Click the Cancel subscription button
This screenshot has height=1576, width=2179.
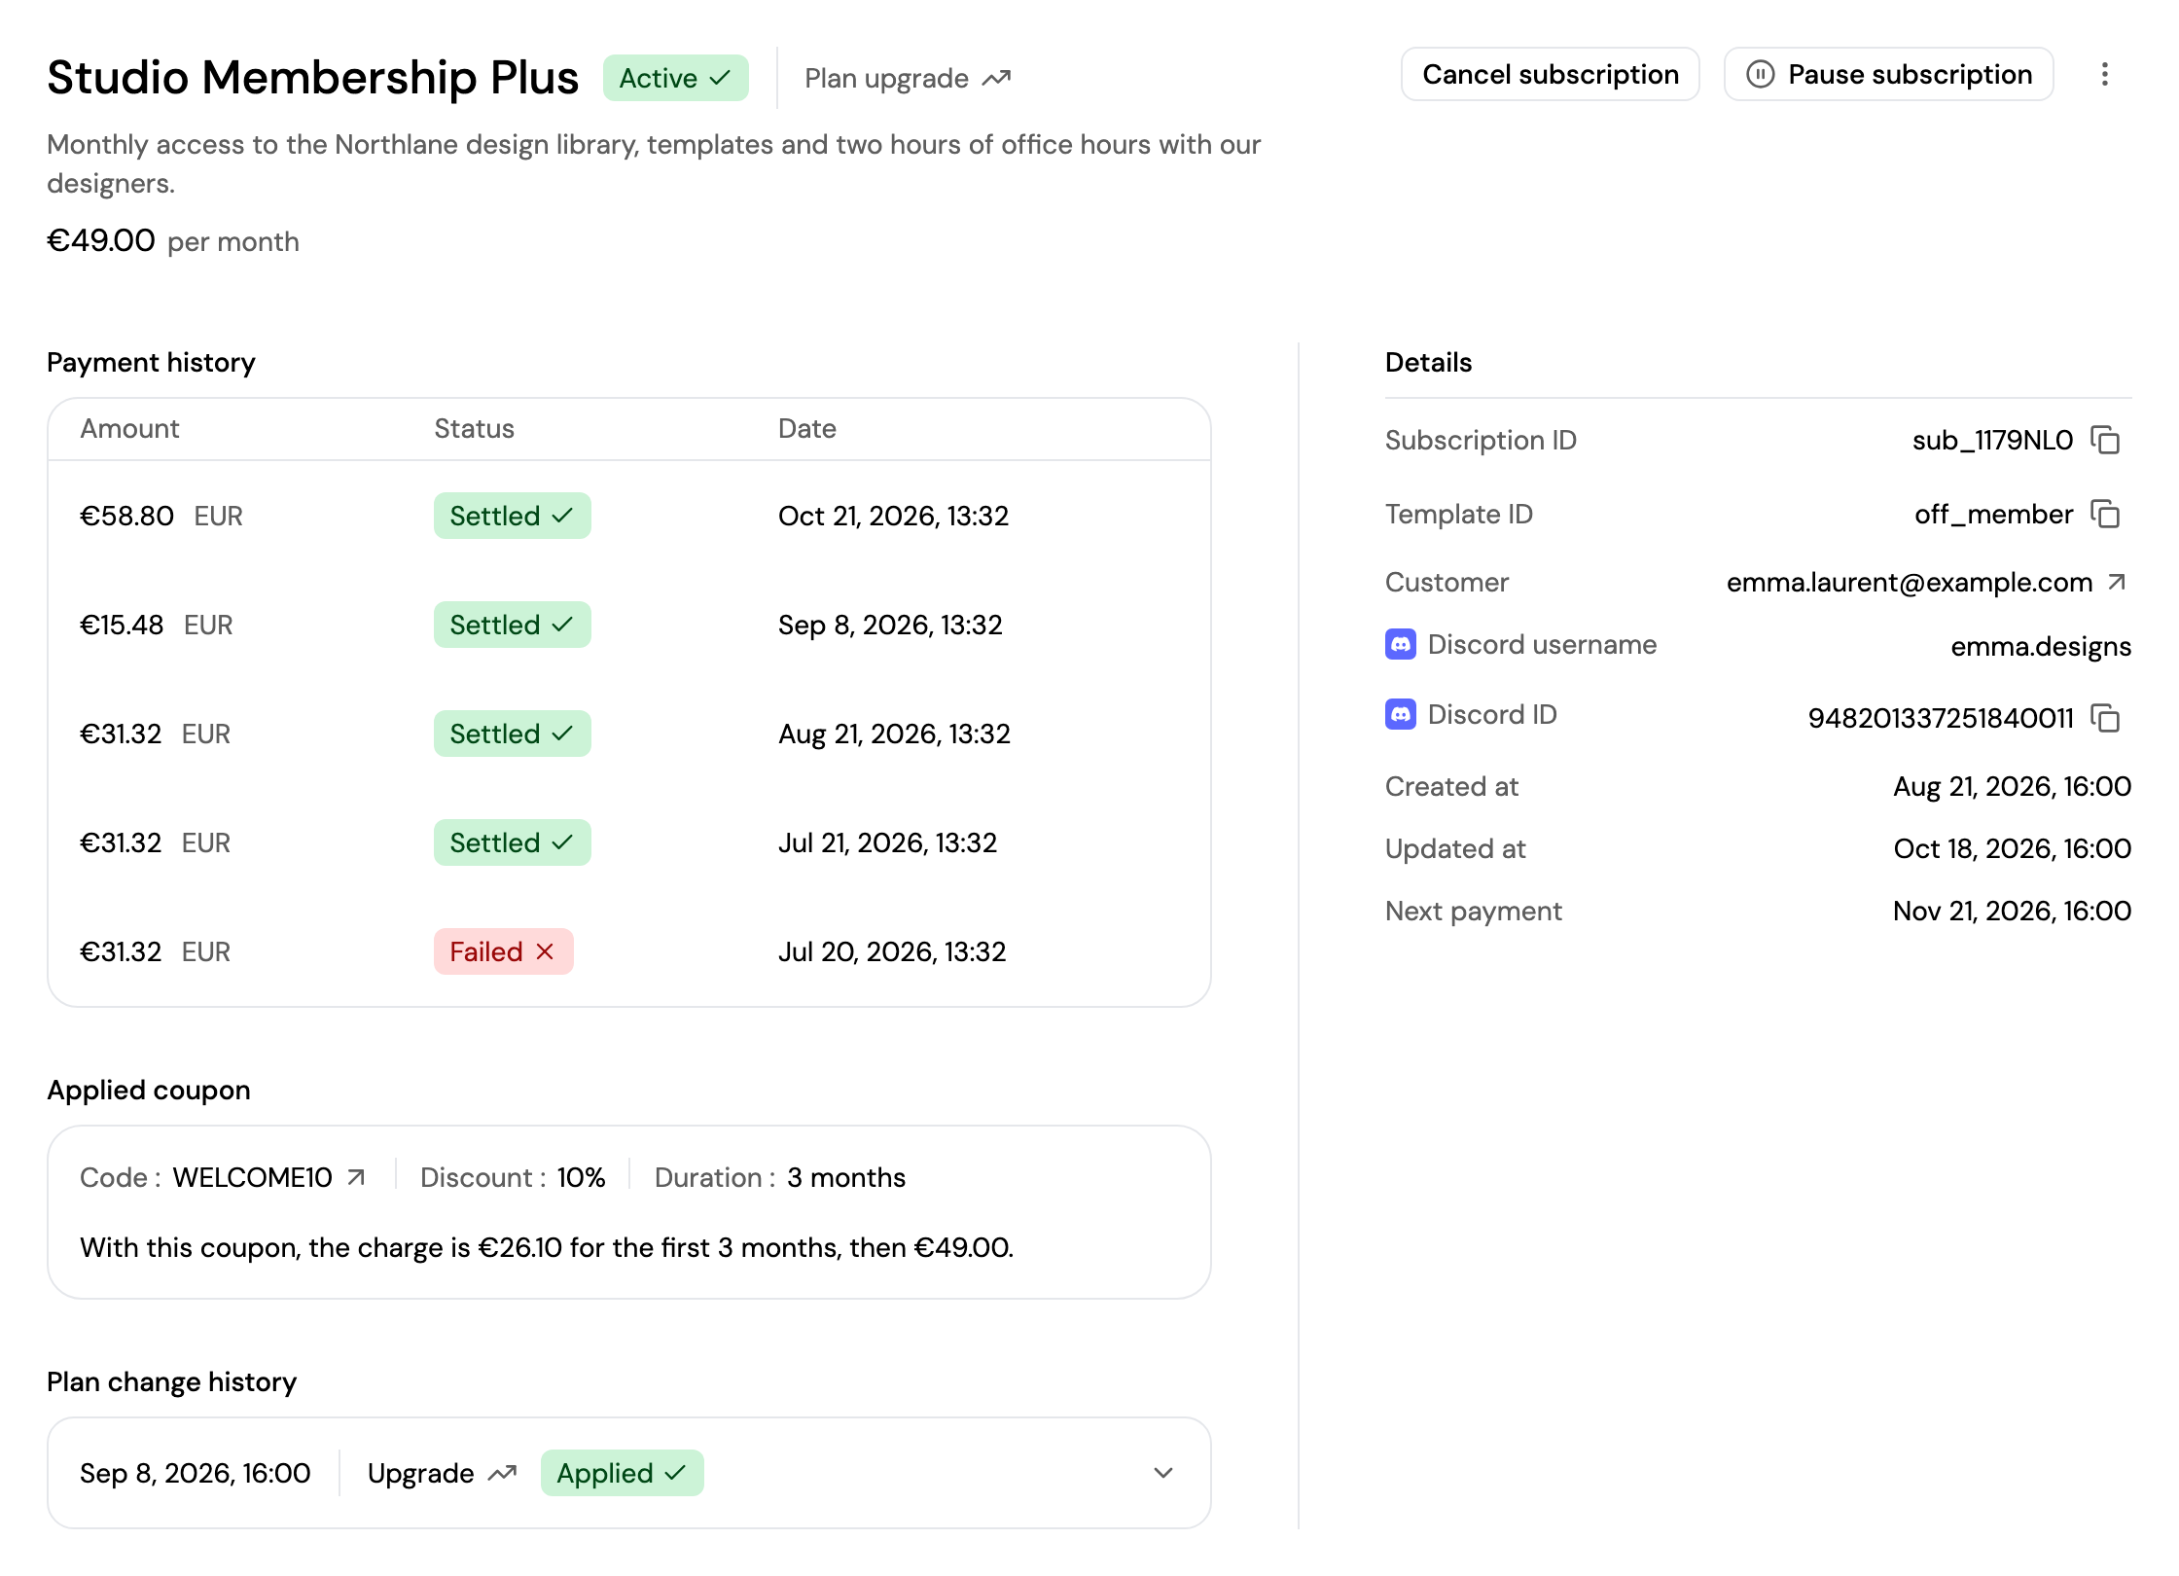1551,75
